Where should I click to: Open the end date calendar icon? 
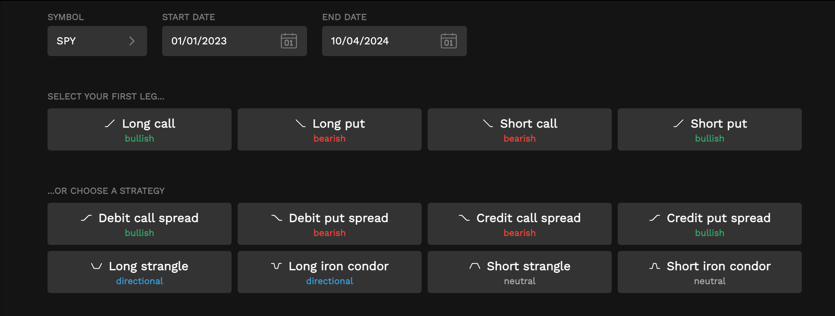pyautogui.click(x=448, y=41)
